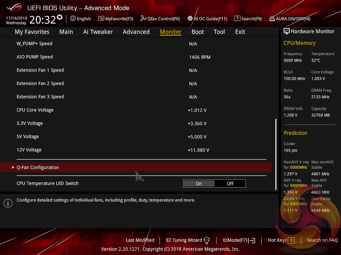This screenshot has height=255, width=341.
Task: Set CPU Temperature LED Switch to Off
Action: pos(230,184)
